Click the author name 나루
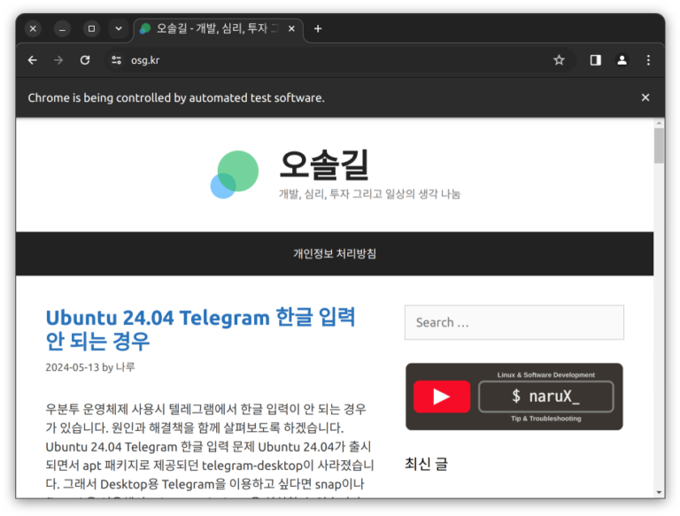Image resolution: width=680 pixels, height=516 pixels. [126, 367]
